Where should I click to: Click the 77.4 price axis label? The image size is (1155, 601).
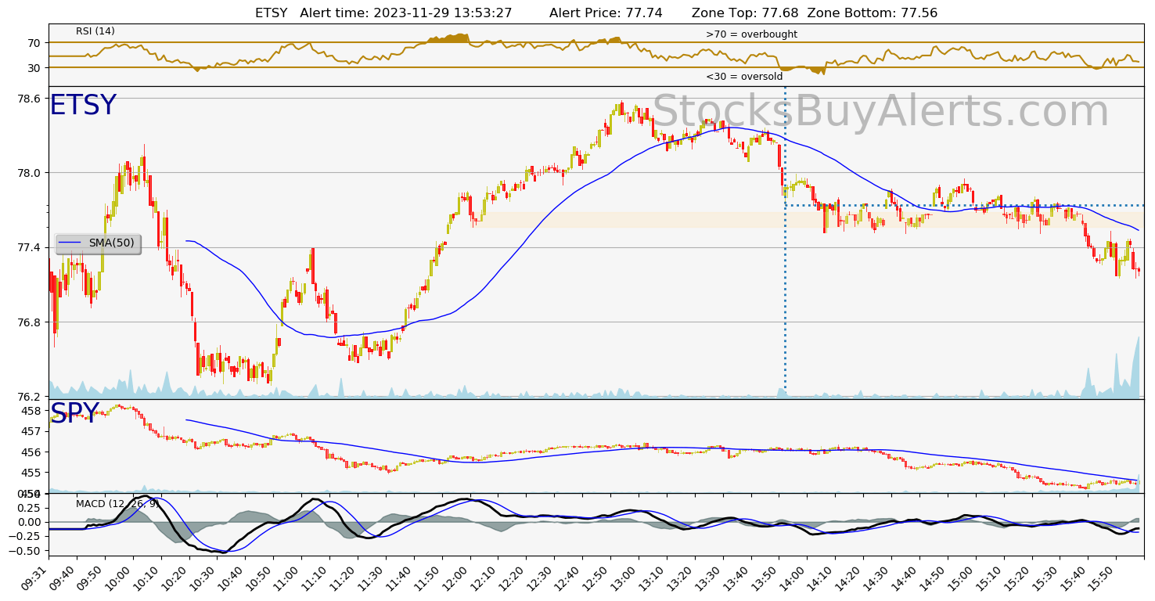pos(29,248)
